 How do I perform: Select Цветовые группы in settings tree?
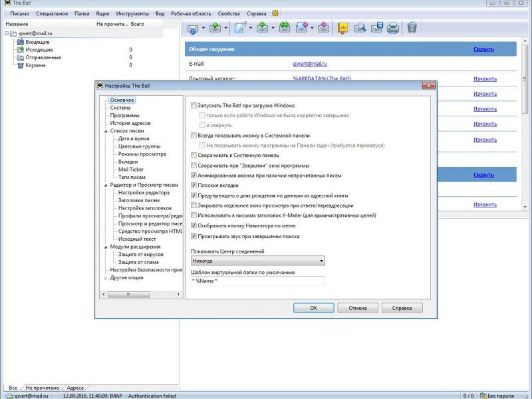click(x=139, y=146)
